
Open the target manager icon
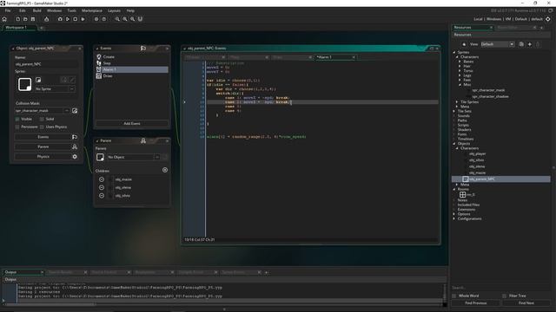click(x=548, y=19)
